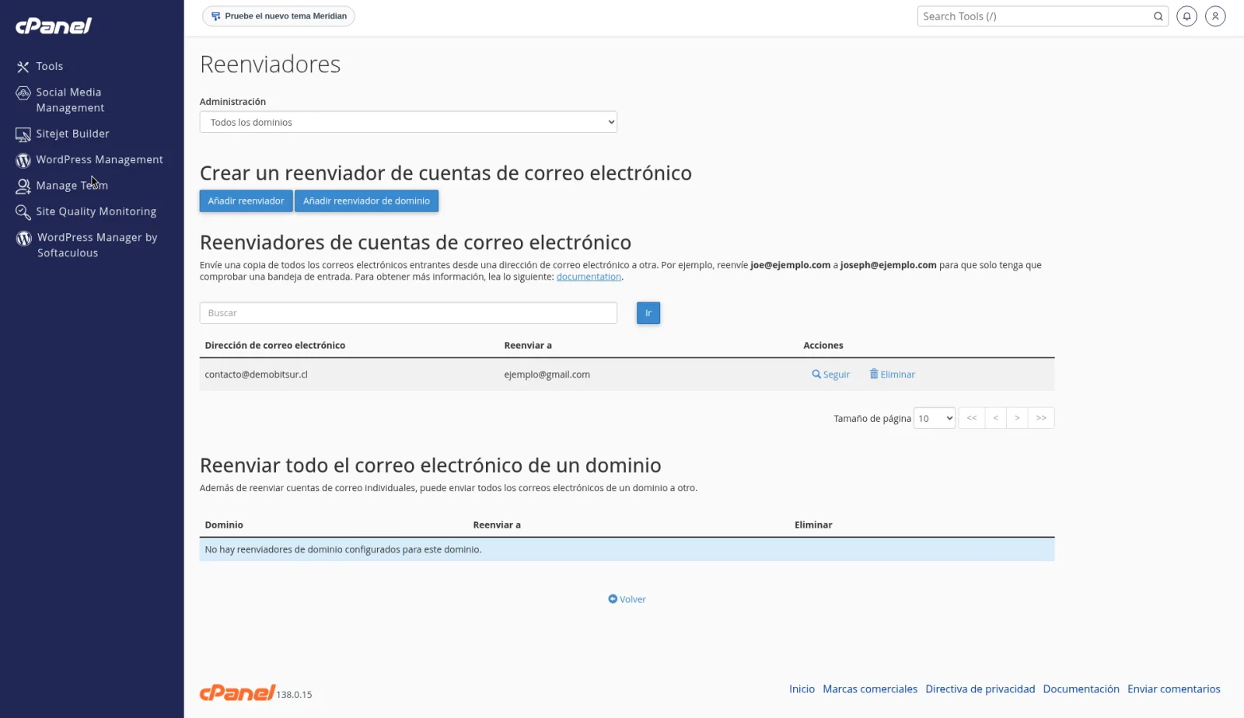The width and height of the screenshot is (1244, 718).
Task: Open Enviar comentarios footer link
Action: (1174, 689)
